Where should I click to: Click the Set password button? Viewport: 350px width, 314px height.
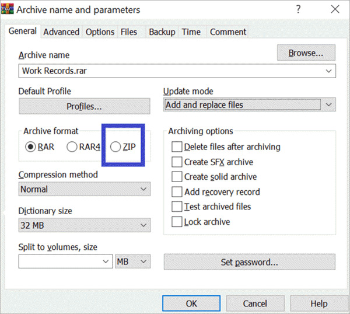click(x=249, y=262)
